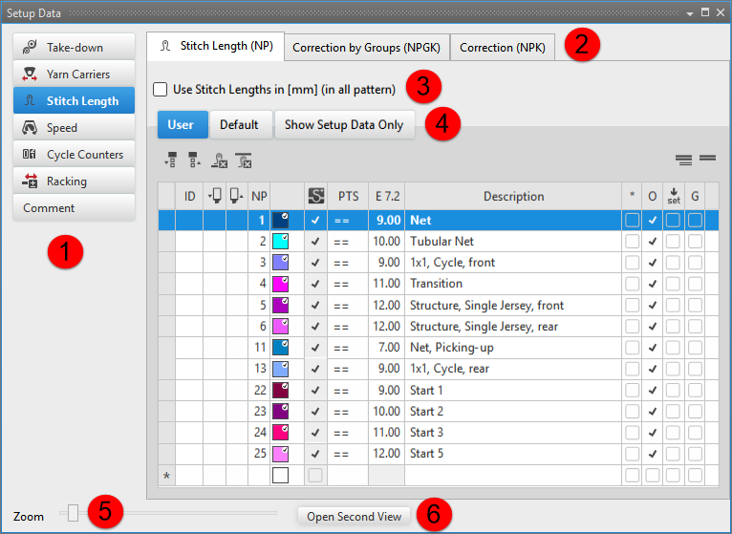
Task: Click the set column header icon
Action: tap(674, 196)
